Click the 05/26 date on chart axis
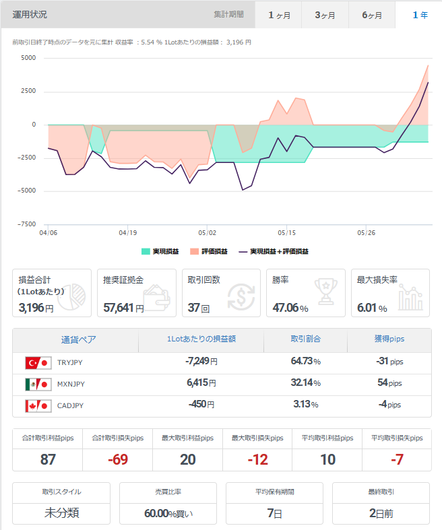Image resolution: width=442 pixels, height=530 pixels. point(367,233)
